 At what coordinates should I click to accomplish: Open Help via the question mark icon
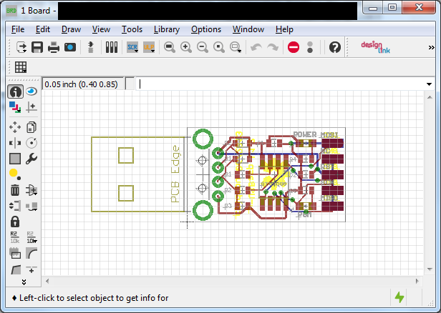pyautogui.click(x=335, y=47)
